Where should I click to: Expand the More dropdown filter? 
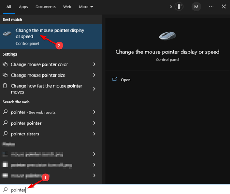tap(86, 7)
